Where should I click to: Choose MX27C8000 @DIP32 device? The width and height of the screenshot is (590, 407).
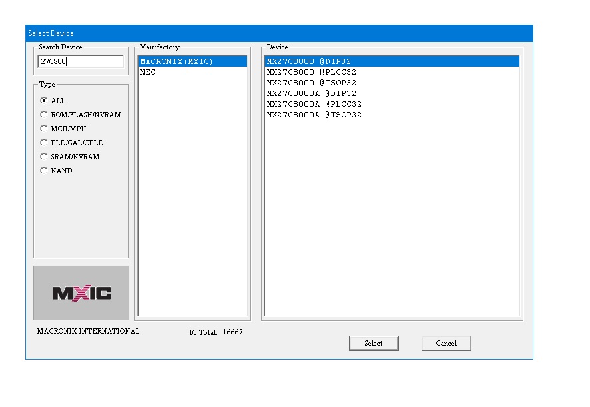[x=392, y=61]
